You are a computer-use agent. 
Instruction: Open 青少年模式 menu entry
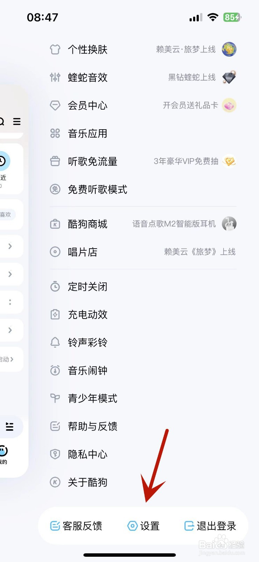tap(143, 398)
